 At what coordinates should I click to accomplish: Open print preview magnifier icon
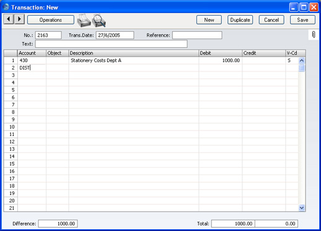click(99, 20)
